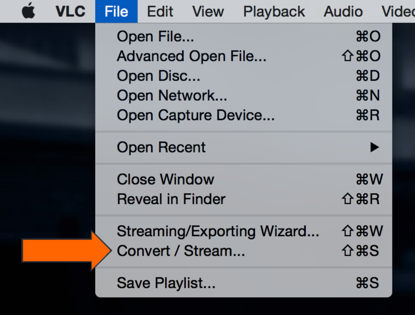Viewport: 415px width, 315px height.
Task: Open the Playback menu
Action: coord(274,11)
